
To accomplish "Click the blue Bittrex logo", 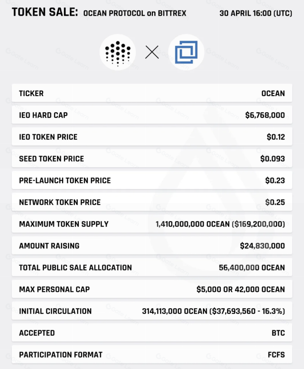I will [x=186, y=52].
